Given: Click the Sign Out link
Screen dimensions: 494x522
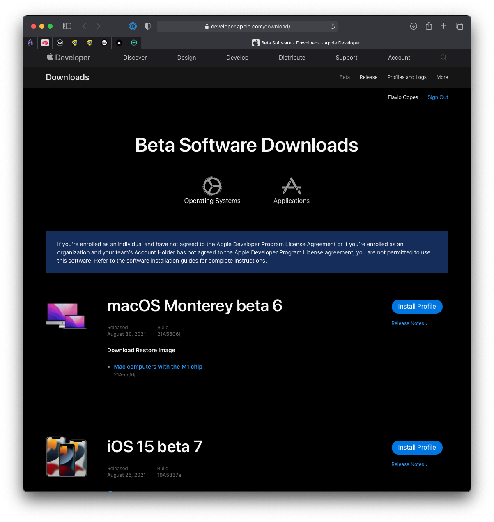Looking at the screenshot, I should 438,97.
